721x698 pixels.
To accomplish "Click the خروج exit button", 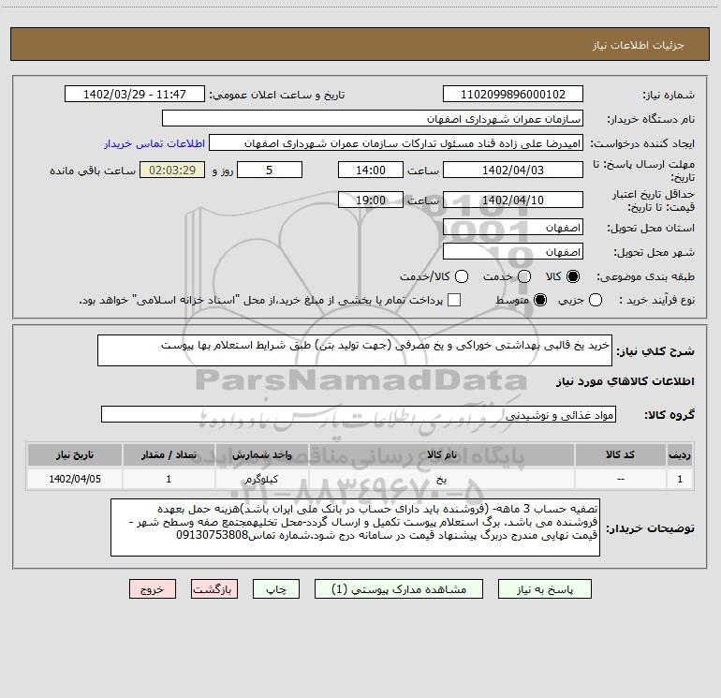I will pyautogui.click(x=153, y=589).
